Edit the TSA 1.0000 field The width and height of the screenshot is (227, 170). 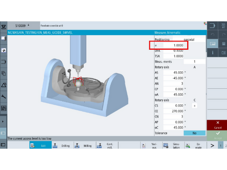click(x=173, y=56)
